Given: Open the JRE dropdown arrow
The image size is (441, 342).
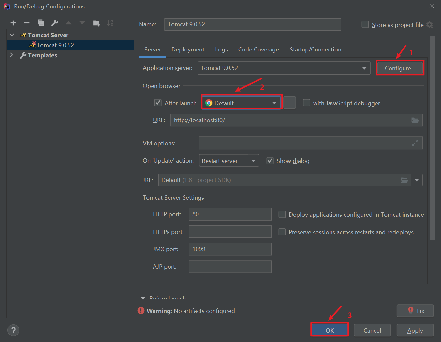Looking at the screenshot, I should [x=417, y=180].
